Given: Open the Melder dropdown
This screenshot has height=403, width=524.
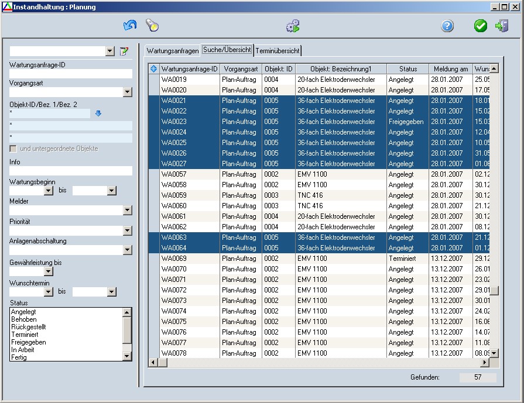Looking at the screenshot, I should (x=128, y=211).
